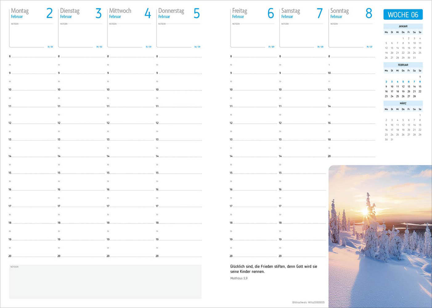Click the Notizen box under Montag

(31, 35)
